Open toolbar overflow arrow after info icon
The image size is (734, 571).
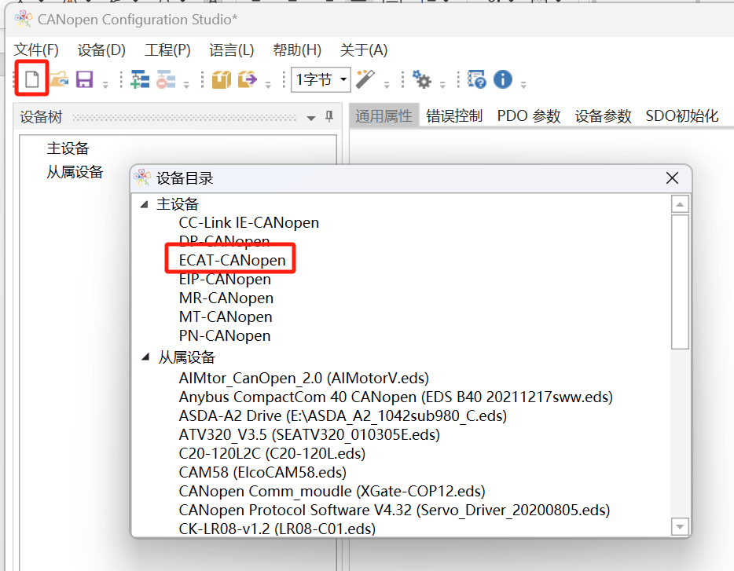point(523,85)
